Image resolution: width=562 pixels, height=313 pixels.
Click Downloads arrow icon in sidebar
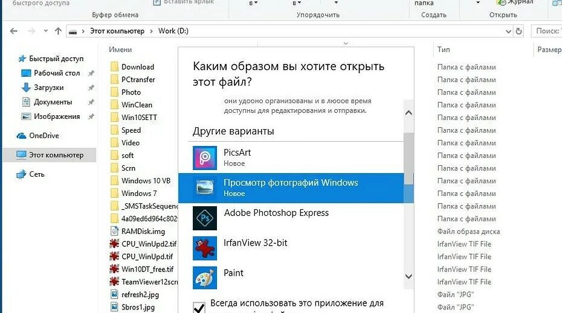tap(26, 87)
